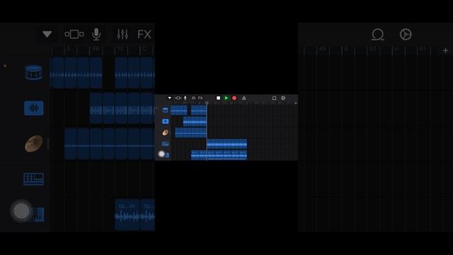Open loop browser icon in enlarged toolbar
This screenshot has width=453, height=255.
377,35
